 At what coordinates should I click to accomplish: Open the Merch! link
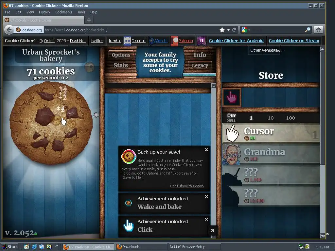(x=161, y=41)
